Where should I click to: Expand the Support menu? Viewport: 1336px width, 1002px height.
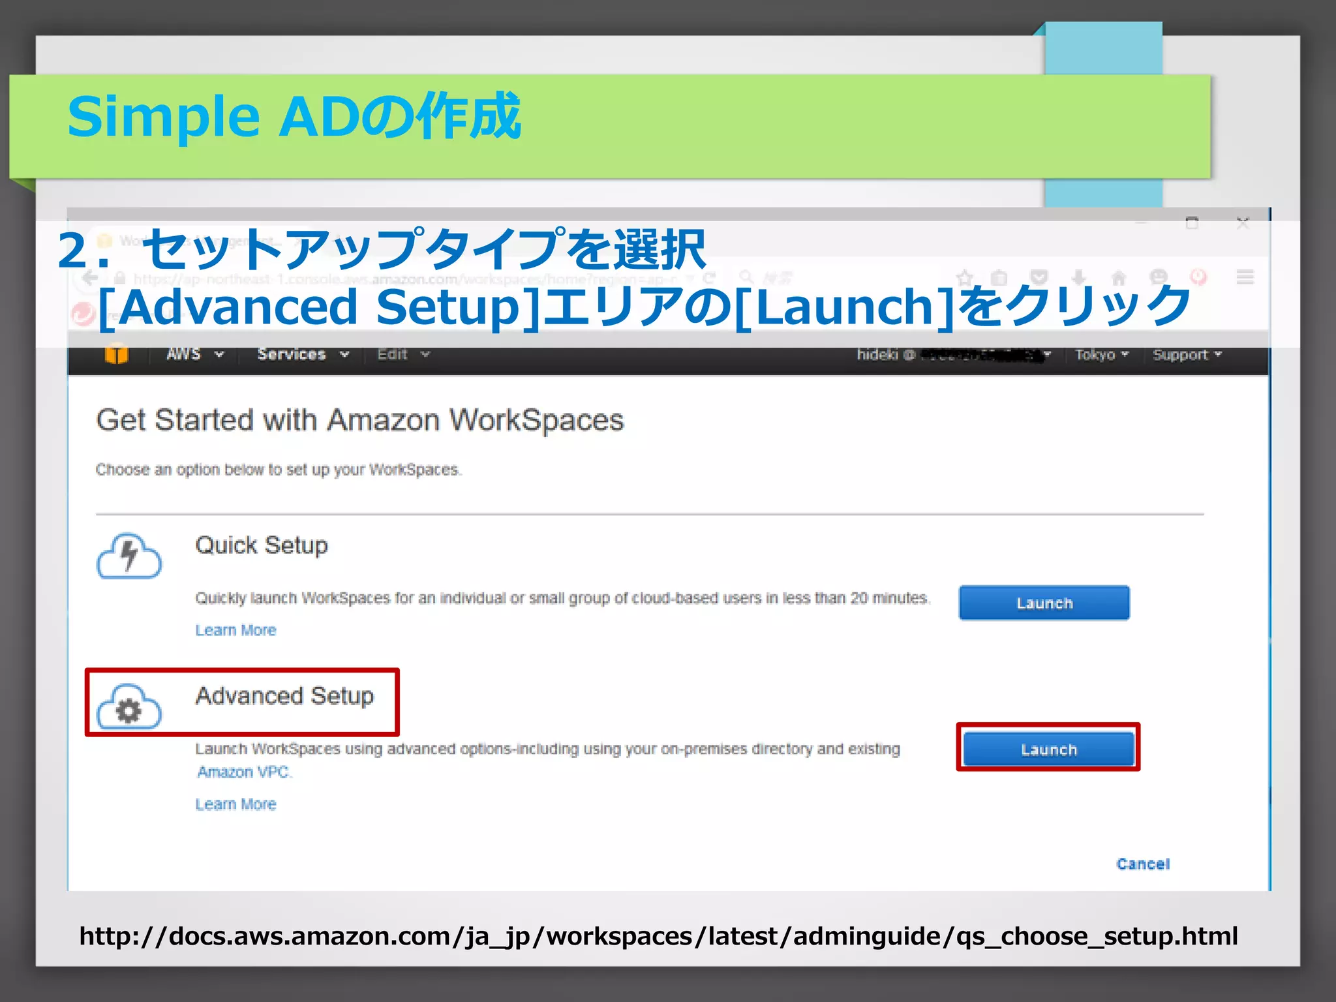[1187, 355]
